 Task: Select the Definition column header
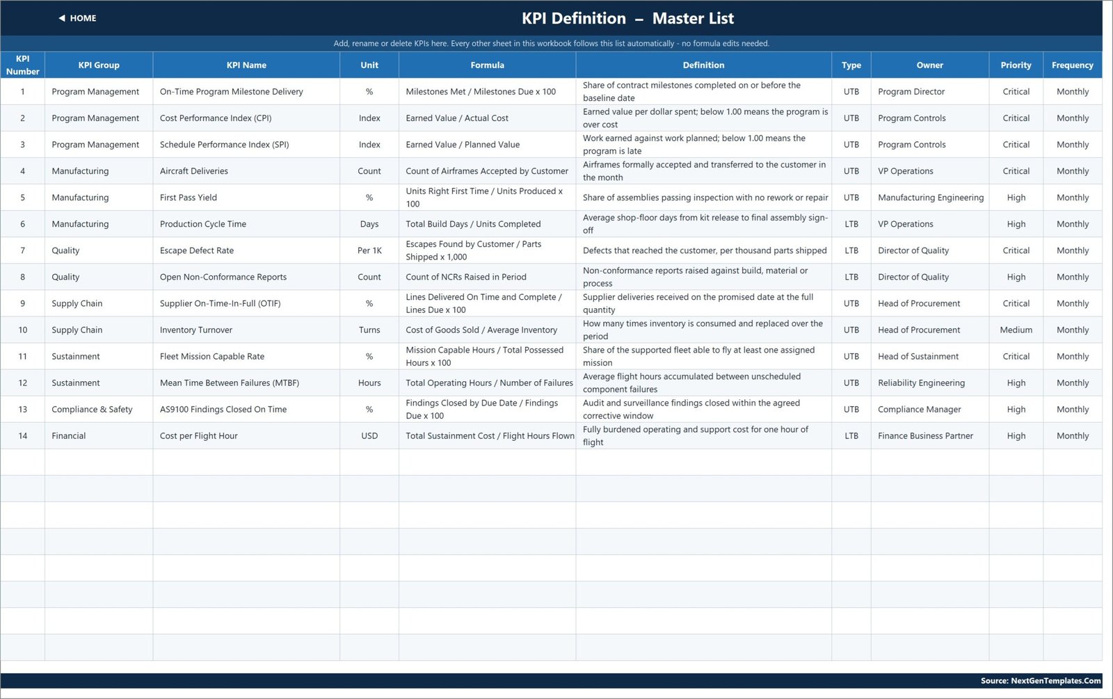pyautogui.click(x=703, y=65)
